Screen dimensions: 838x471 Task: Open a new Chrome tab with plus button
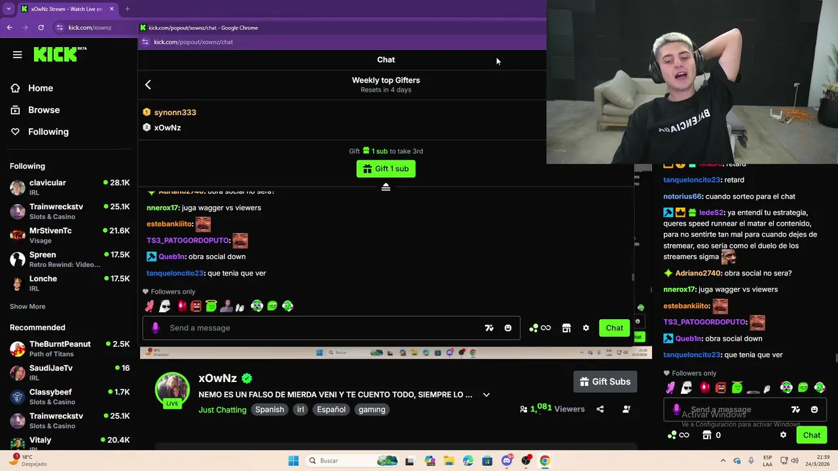click(127, 9)
